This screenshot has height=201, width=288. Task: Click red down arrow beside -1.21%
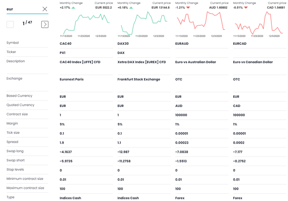[188, 8]
